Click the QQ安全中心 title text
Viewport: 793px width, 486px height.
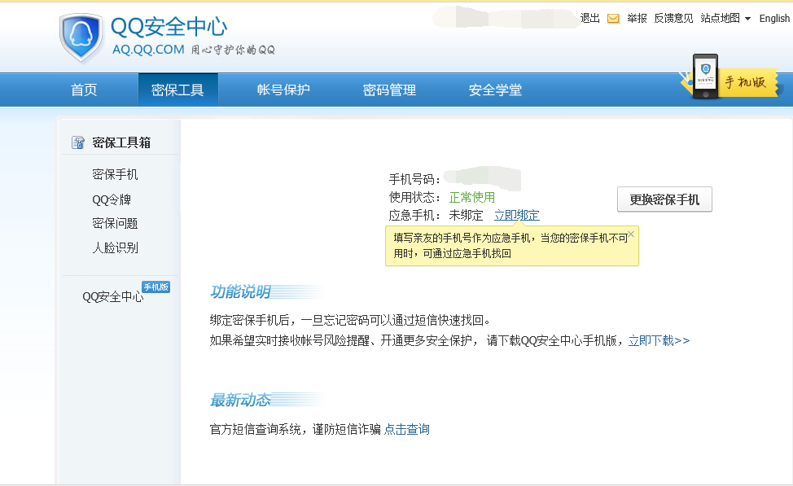point(169,27)
